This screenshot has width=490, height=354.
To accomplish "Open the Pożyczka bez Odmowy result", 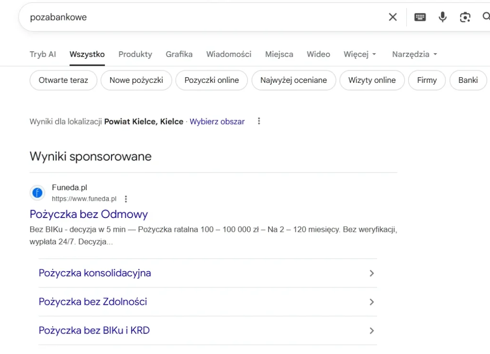I will 89,214.
